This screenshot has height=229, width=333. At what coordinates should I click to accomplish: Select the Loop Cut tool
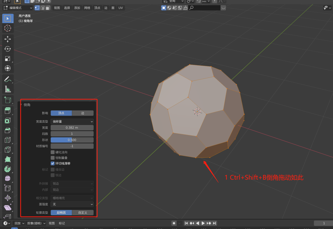tap(8, 140)
